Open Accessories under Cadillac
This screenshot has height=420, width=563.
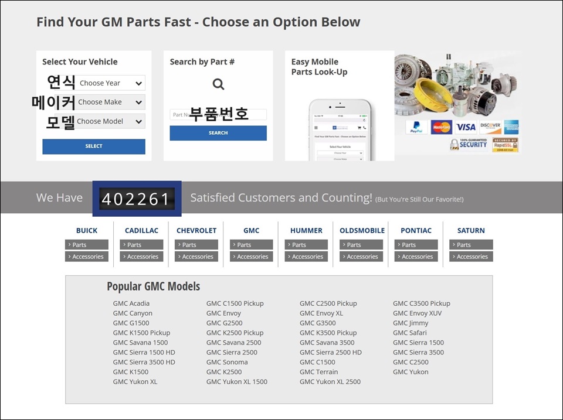[x=141, y=257]
